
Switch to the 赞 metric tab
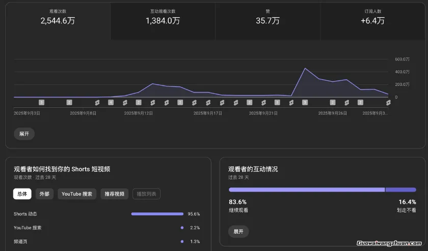(267, 21)
